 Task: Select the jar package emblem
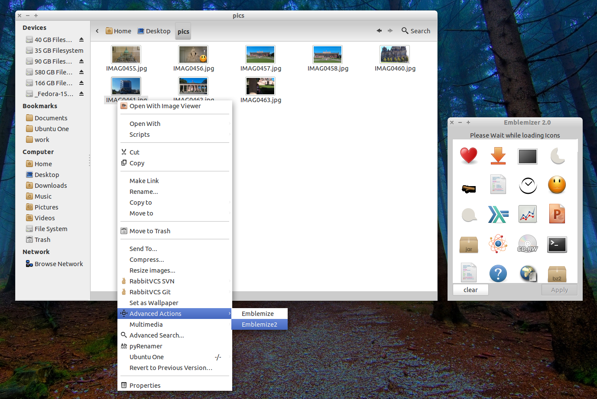point(468,245)
